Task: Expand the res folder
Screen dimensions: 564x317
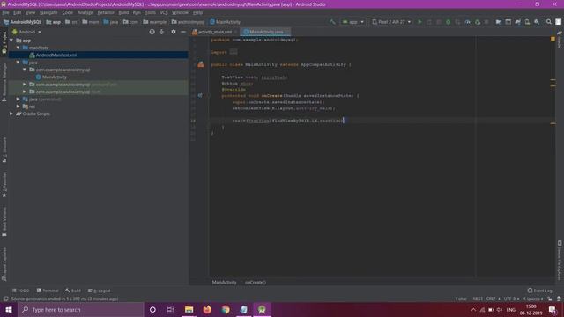Action: click(x=18, y=107)
